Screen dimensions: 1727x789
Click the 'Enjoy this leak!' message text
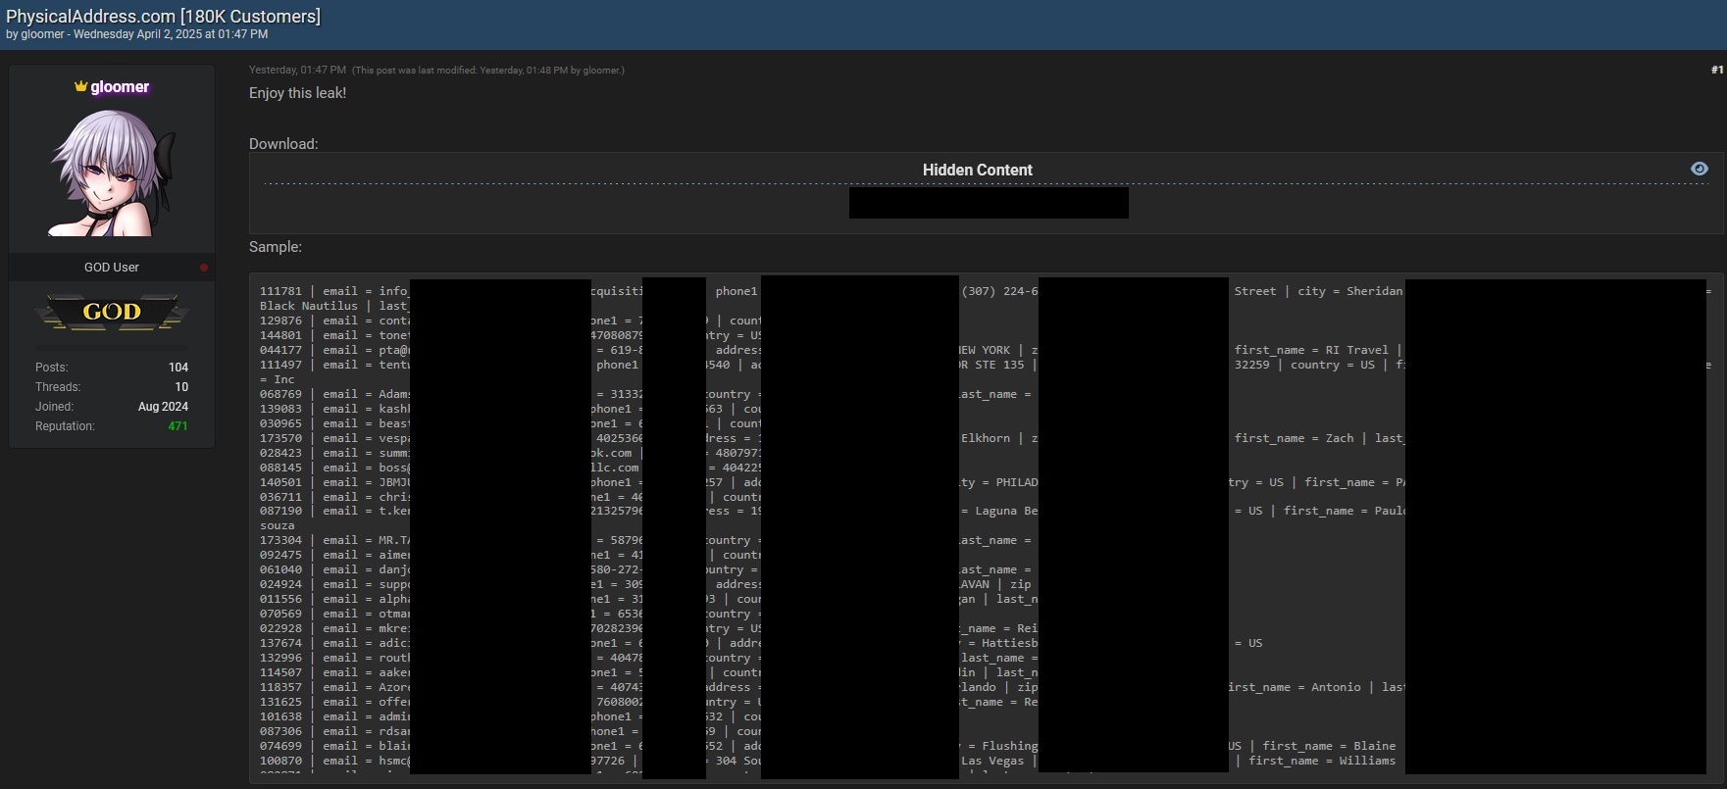tap(297, 93)
